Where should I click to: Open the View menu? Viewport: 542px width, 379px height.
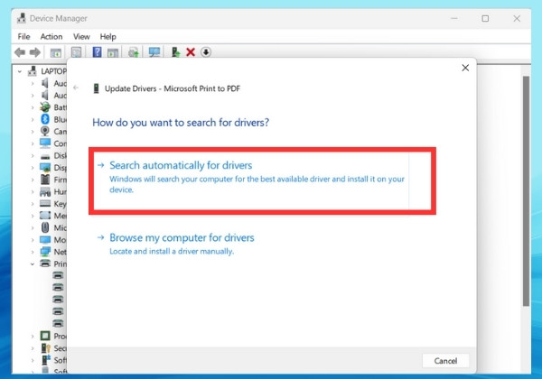click(81, 36)
